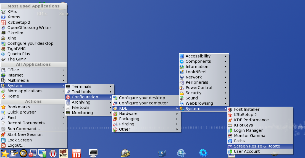This screenshot has width=305, height=158.
Task: Open the Packaging submenu
Action: coord(146,119)
